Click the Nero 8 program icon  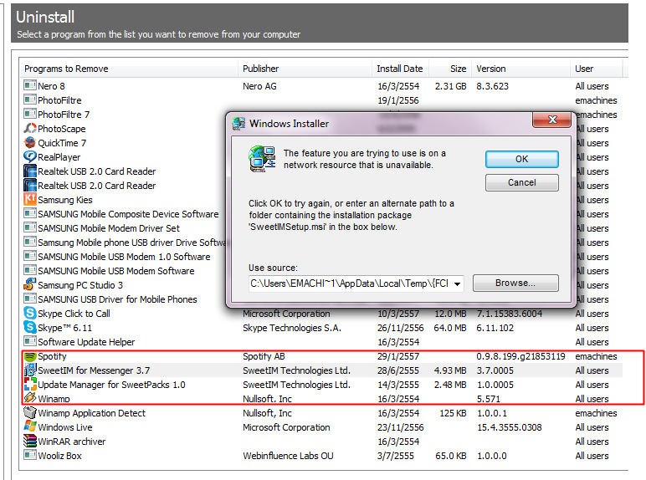(29, 85)
